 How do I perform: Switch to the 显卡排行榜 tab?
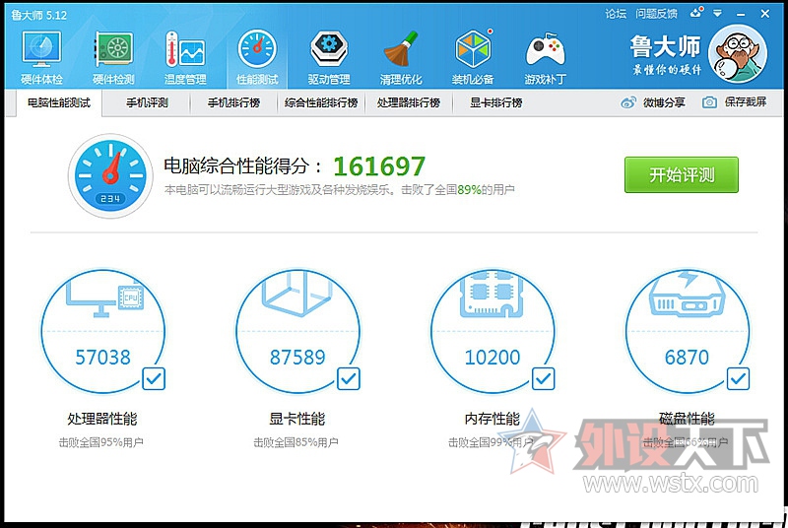pos(496,103)
